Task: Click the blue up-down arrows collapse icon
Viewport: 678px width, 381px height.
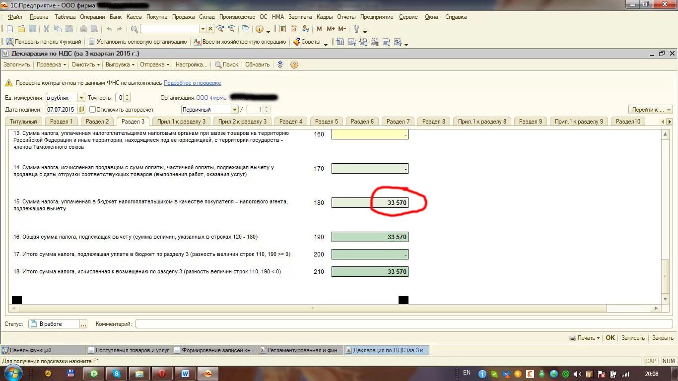Action: pyautogui.click(x=280, y=64)
